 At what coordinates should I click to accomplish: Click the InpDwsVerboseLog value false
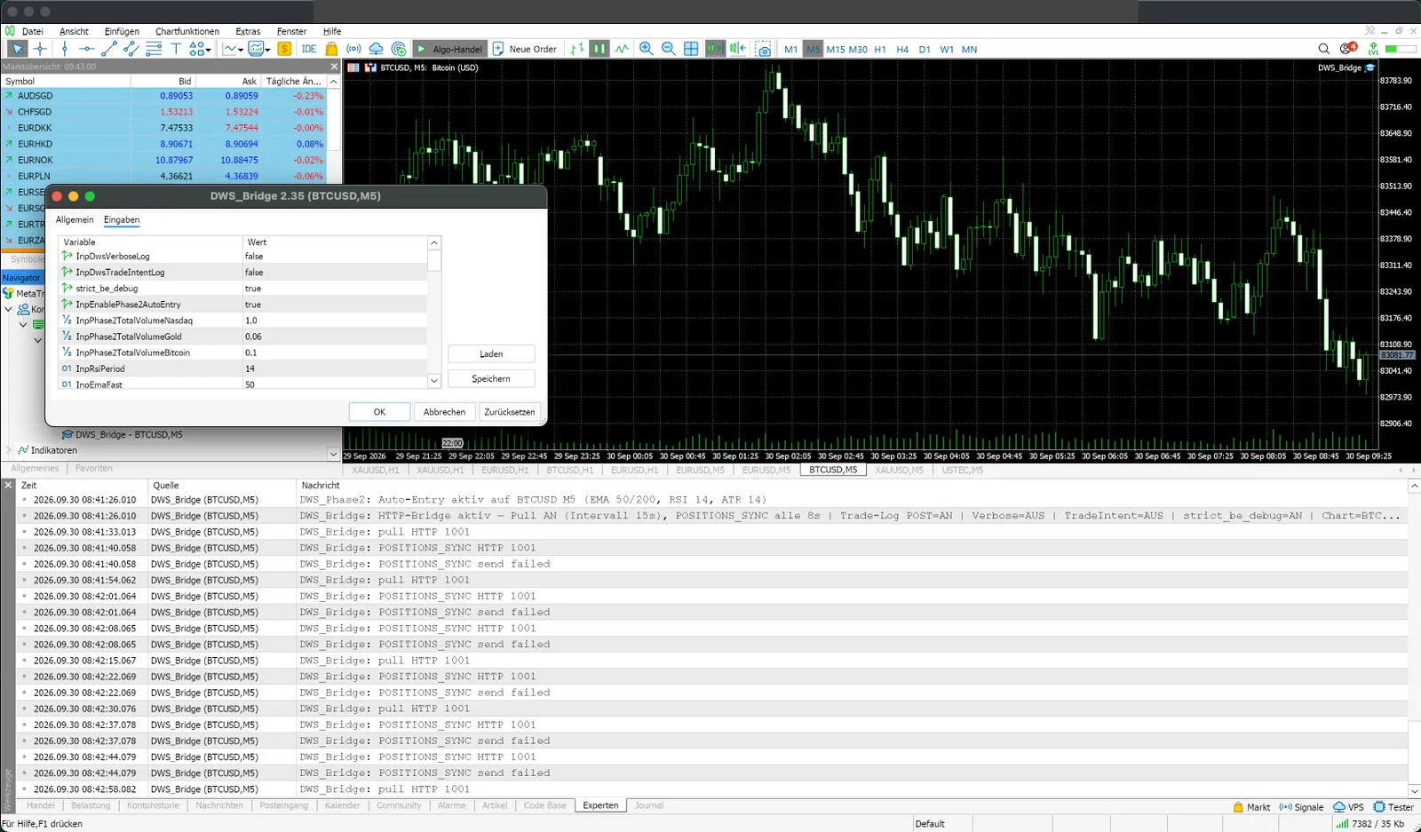click(x=335, y=256)
